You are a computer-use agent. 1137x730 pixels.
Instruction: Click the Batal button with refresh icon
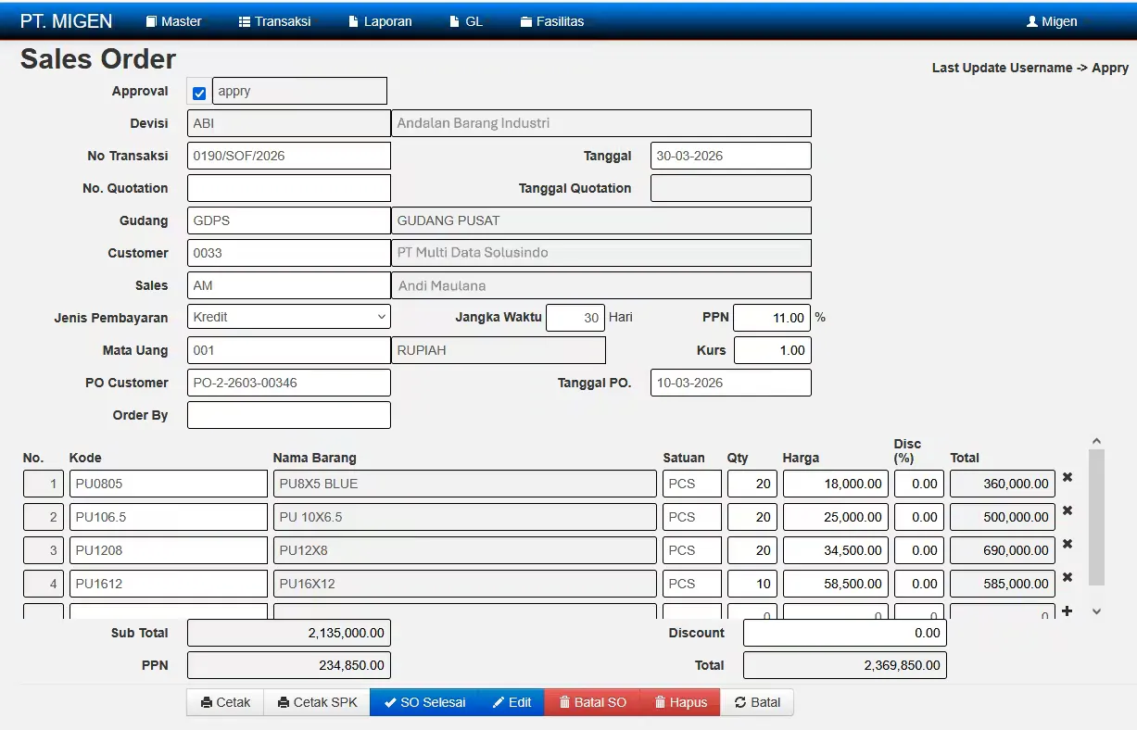tap(757, 703)
